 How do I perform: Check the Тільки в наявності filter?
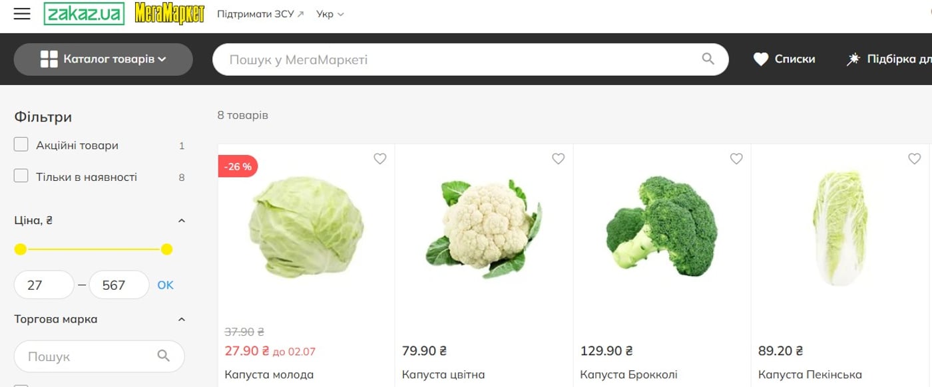pos(21,176)
